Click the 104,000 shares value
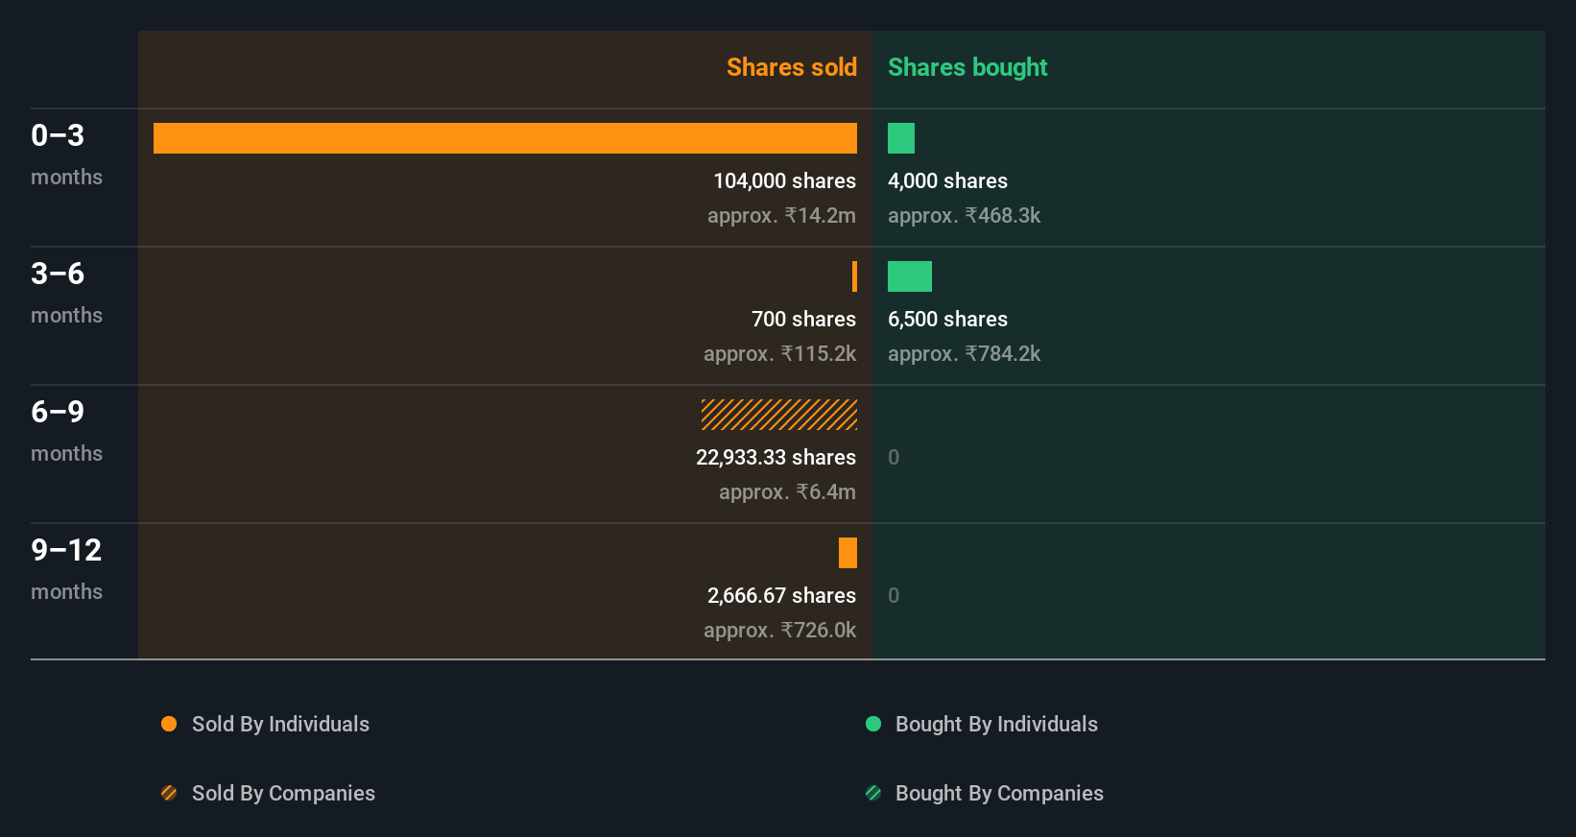1576x837 pixels. point(784,180)
